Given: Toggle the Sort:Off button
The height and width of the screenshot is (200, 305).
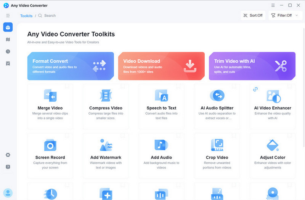Looking at the screenshot, I should (253, 15).
